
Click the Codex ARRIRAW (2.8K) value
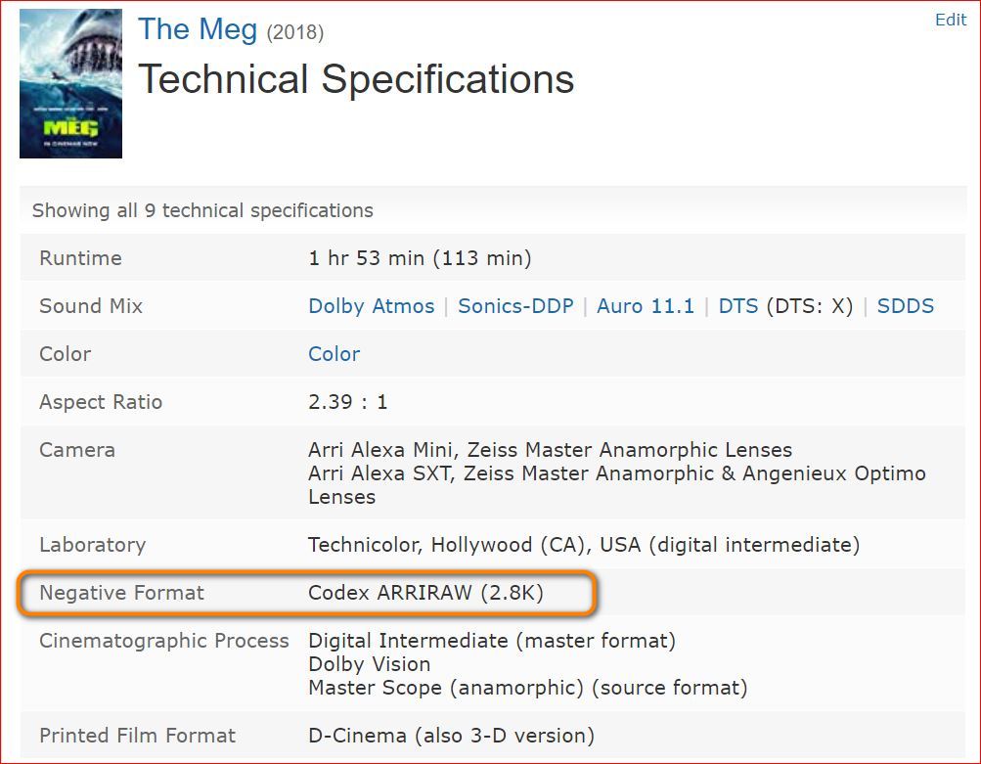425,593
